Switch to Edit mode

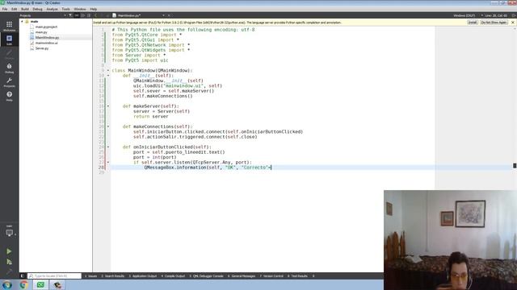coord(9,40)
